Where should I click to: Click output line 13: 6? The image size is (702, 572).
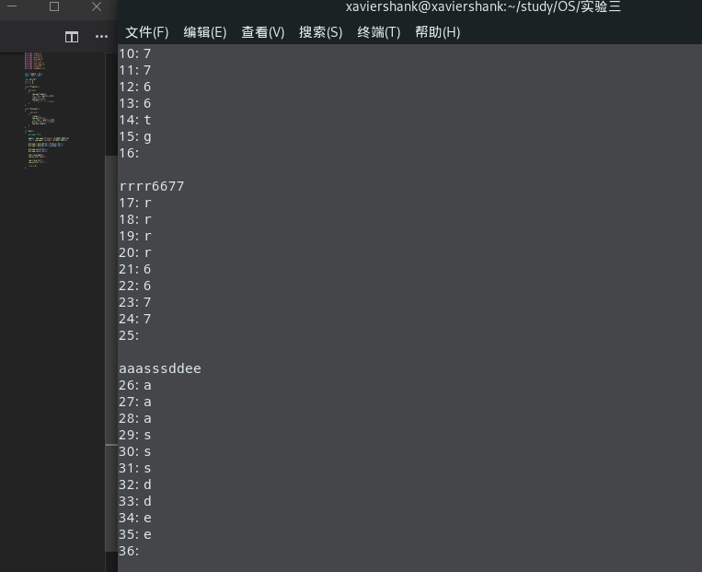click(134, 103)
